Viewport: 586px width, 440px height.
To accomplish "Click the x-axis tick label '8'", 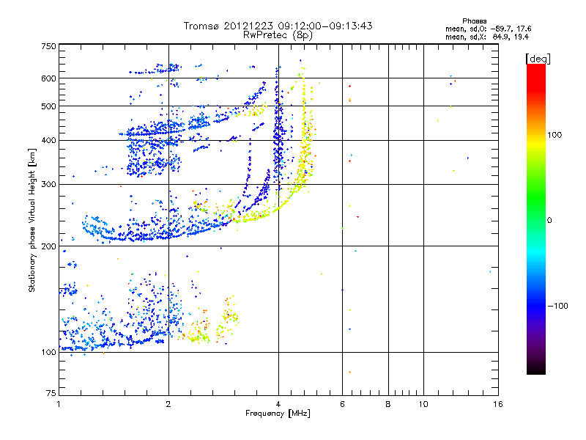I will click(x=388, y=404).
